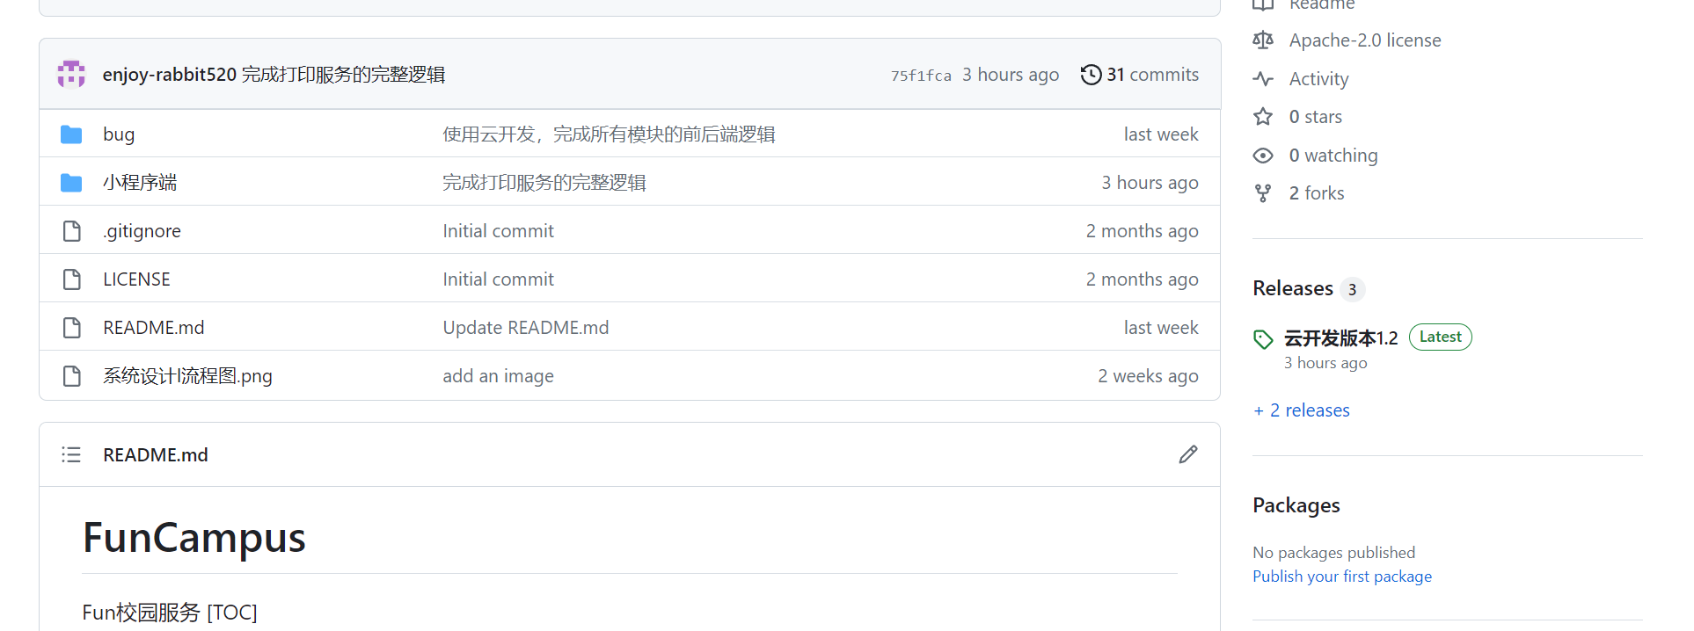Open the 云开发版本1.2 latest release

pos(1340,338)
